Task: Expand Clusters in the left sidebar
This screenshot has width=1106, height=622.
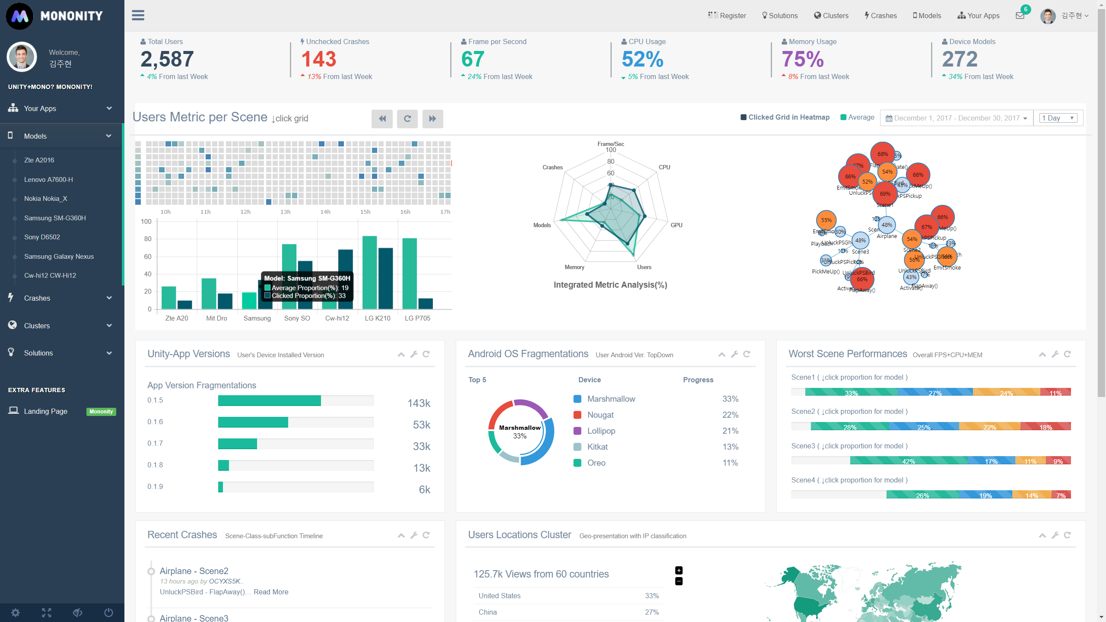Action: coord(61,326)
